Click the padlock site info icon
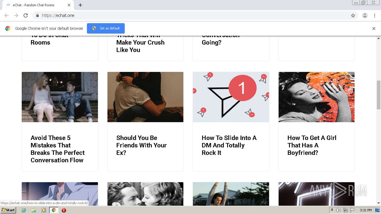 pyautogui.click(x=37, y=15)
